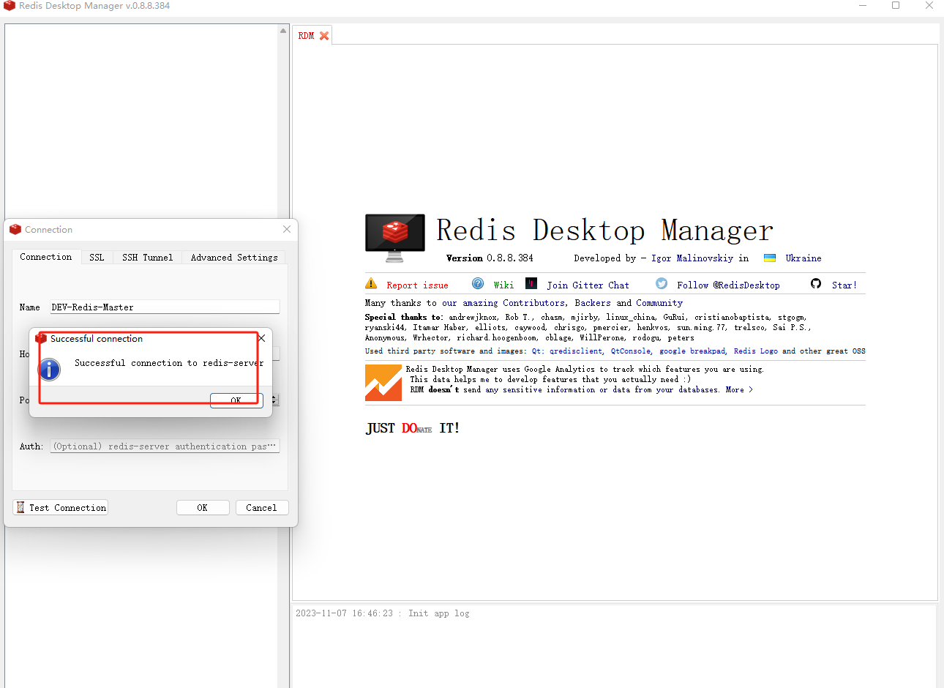Click the Redis logo on the About page
The height and width of the screenshot is (688, 944).
[x=394, y=236]
